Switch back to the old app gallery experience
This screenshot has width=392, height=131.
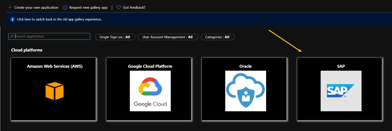[x=59, y=19]
